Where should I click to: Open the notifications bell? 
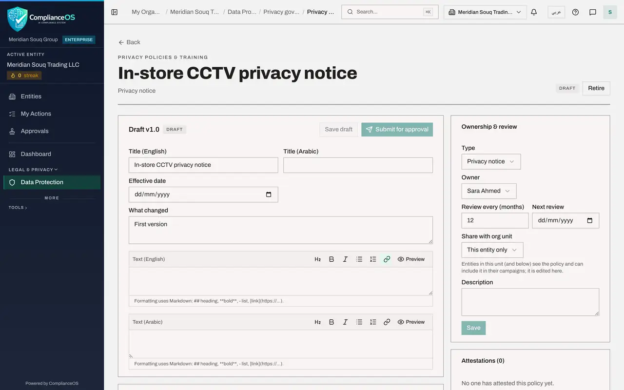pos(534,12)
